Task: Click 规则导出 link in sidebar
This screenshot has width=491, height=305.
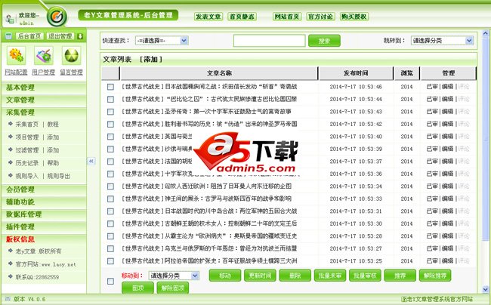Action: (59, 176)
